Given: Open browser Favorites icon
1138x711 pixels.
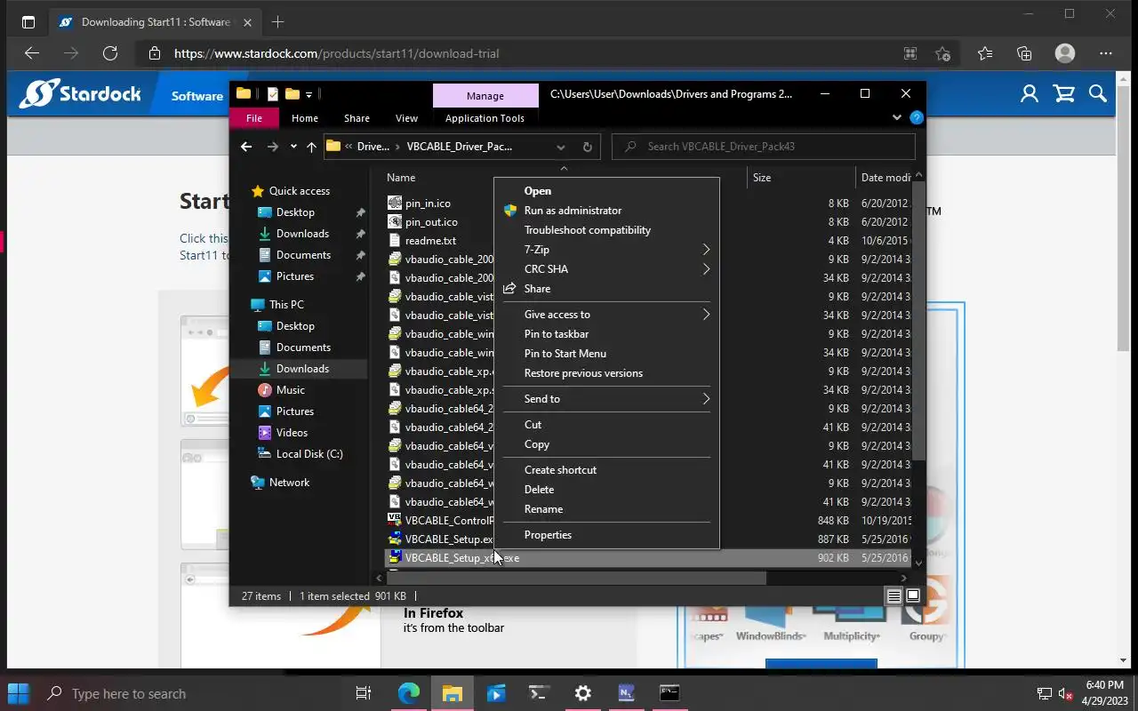Looking at the screenshot, I should 985,53.
